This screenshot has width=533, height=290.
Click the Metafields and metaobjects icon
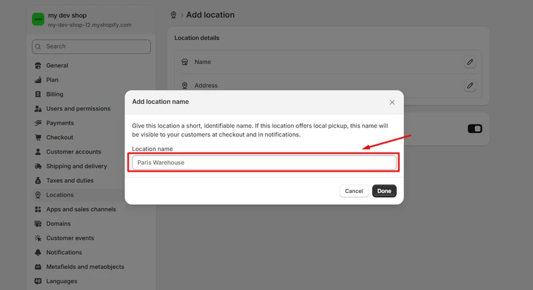point(38,267)
